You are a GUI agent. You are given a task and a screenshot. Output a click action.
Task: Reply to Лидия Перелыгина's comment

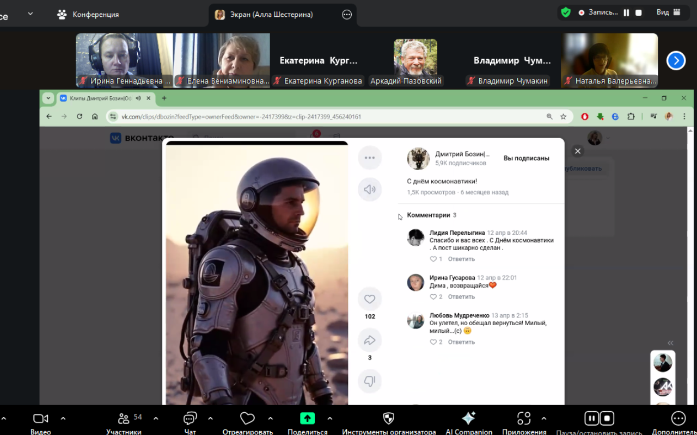click(x=461, y=259)
